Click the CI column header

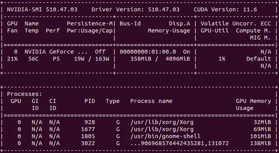[x=53, y=101]
